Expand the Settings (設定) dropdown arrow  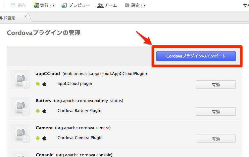[145, 6]
